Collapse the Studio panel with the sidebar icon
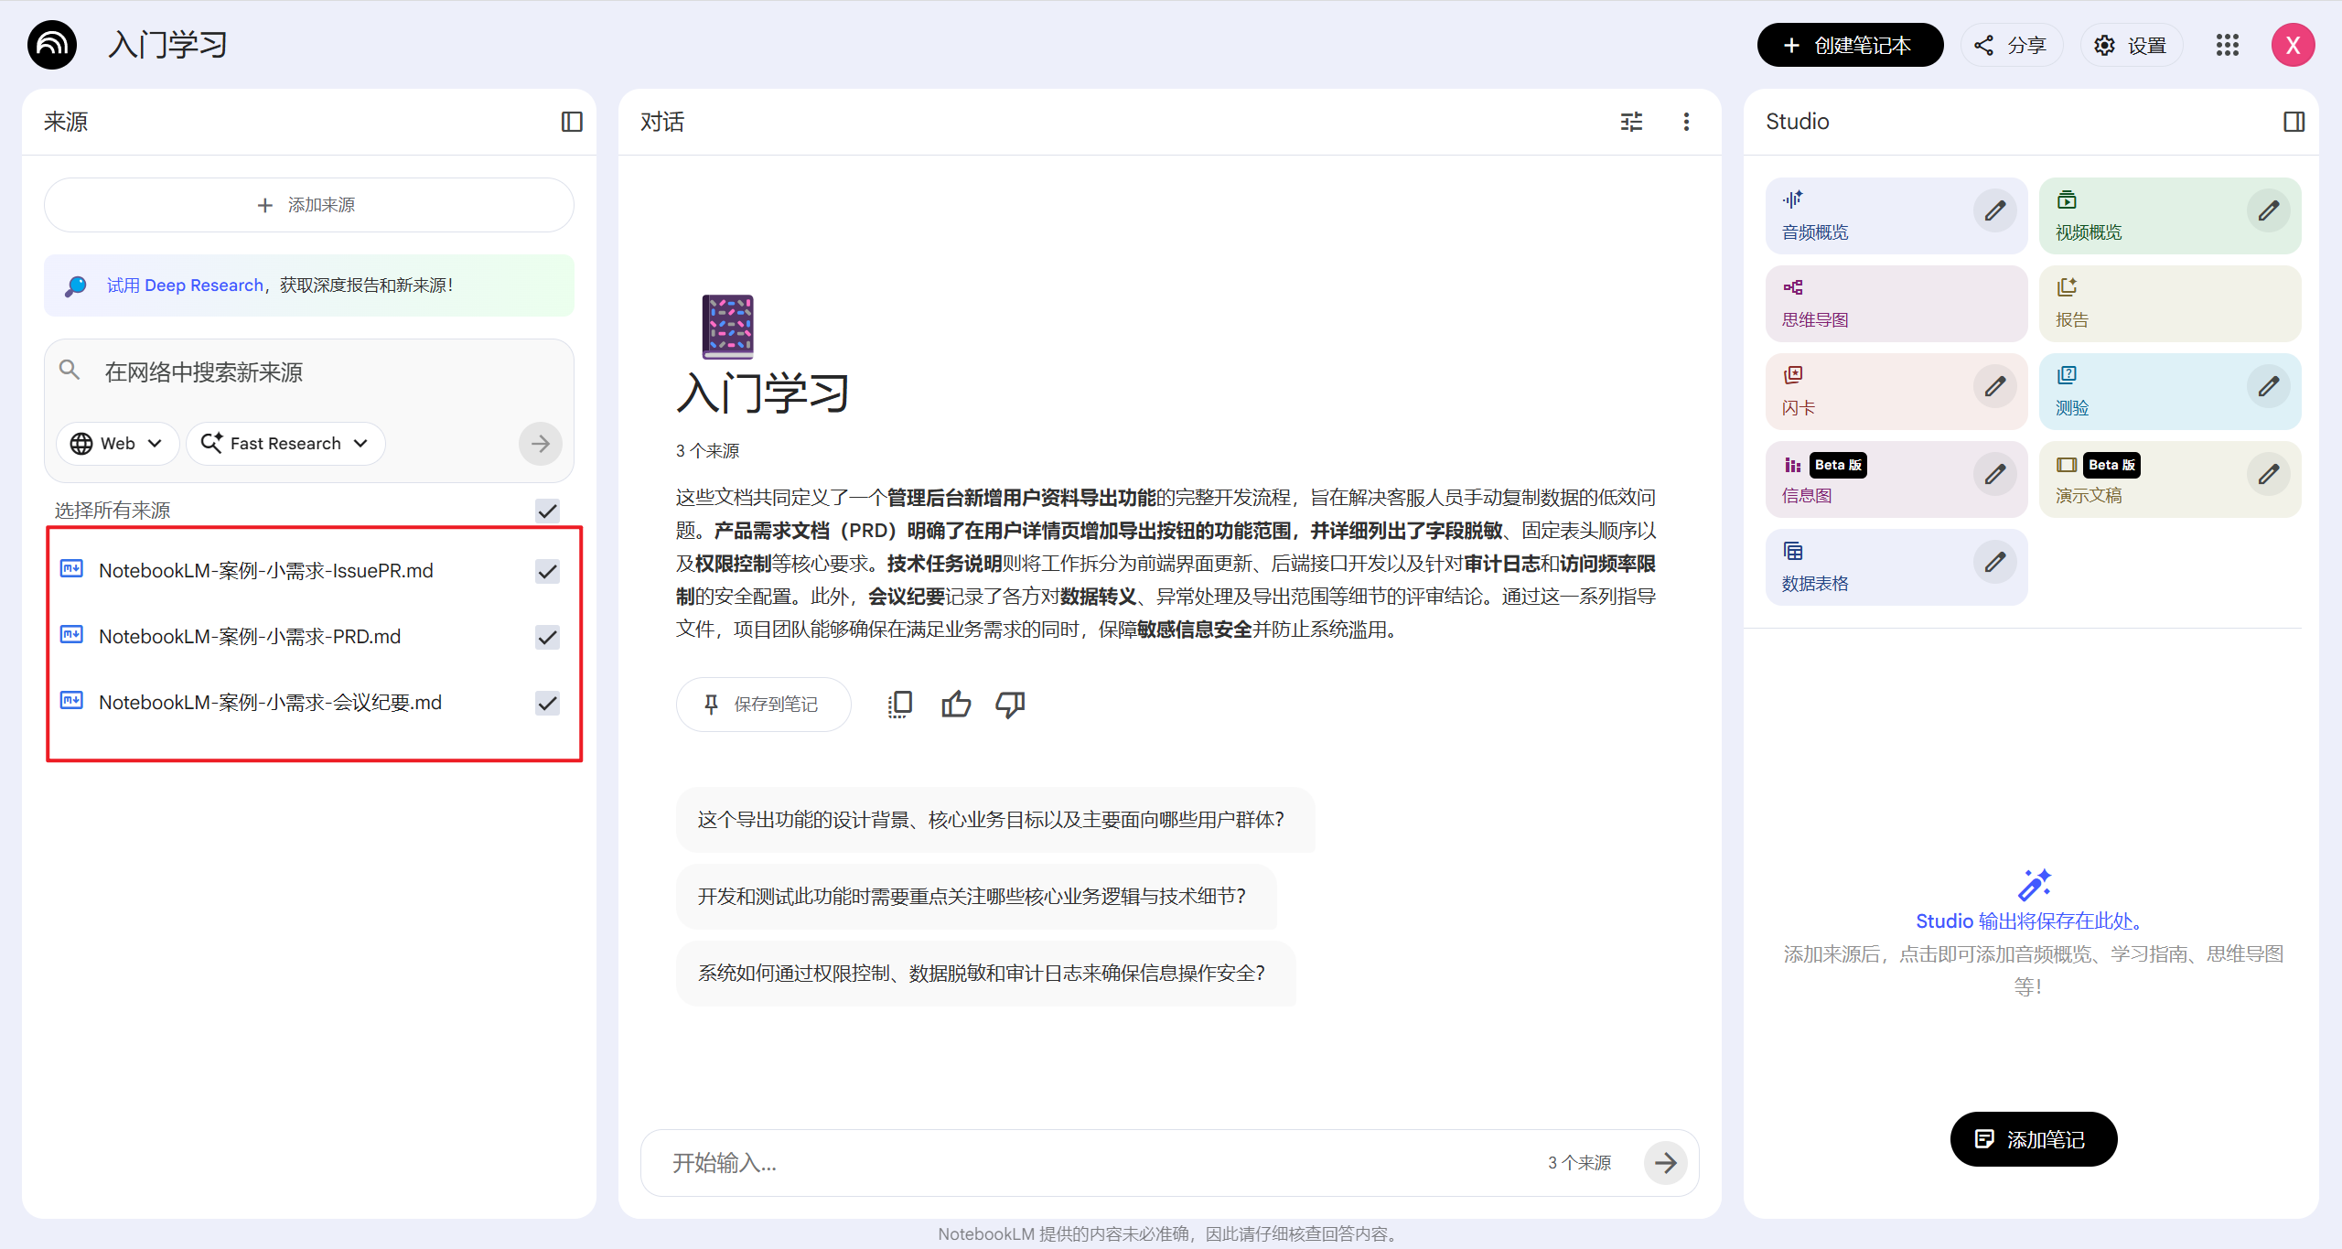 (x=2294, y=122)
